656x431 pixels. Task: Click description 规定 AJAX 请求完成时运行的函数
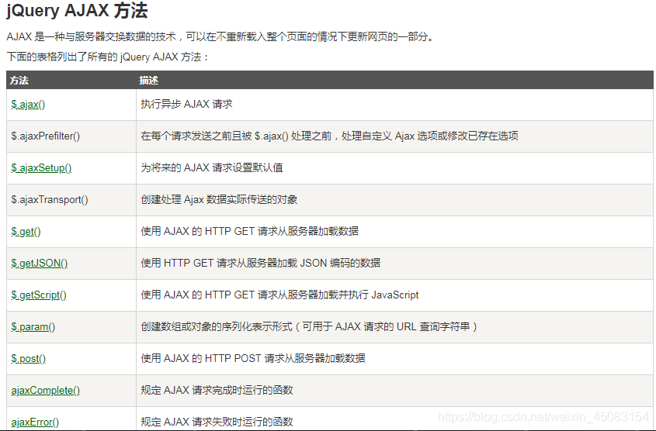point(217,390)
